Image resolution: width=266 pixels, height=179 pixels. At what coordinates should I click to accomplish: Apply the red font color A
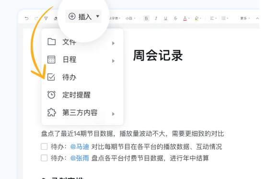[x=185, y=18]
